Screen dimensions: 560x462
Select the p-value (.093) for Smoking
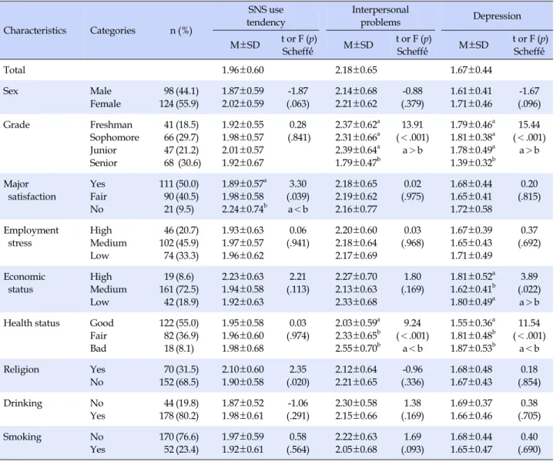coord(412,450)
